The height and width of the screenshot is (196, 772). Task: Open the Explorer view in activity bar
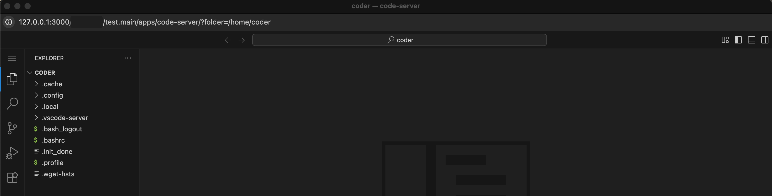(12, 79)
